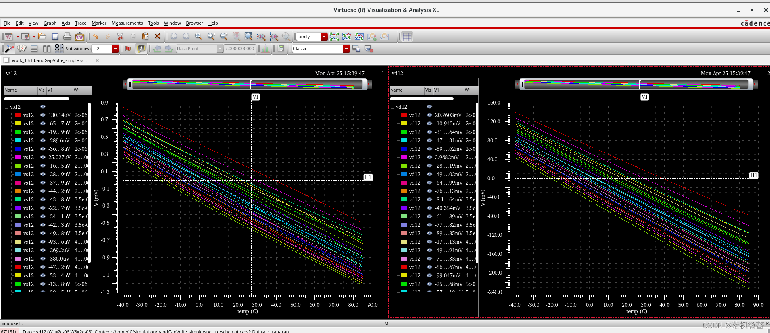Click the H1 marker label on left graph

(368, 177)
